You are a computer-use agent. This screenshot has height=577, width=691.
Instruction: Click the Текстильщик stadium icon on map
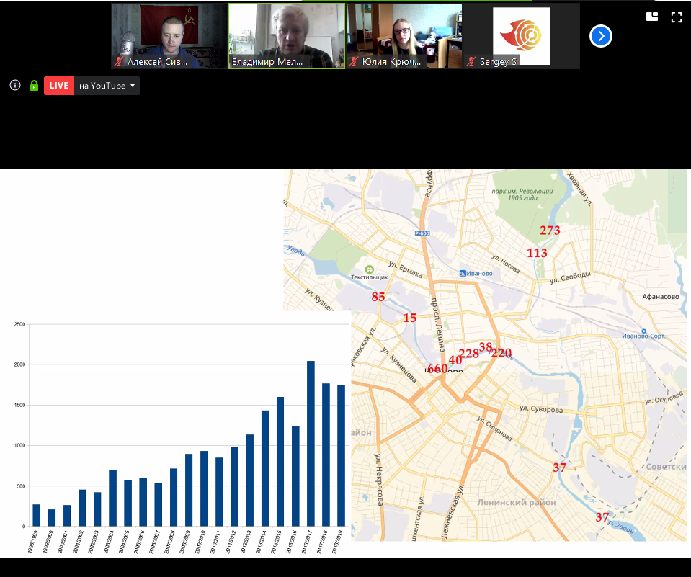(369, 267)
